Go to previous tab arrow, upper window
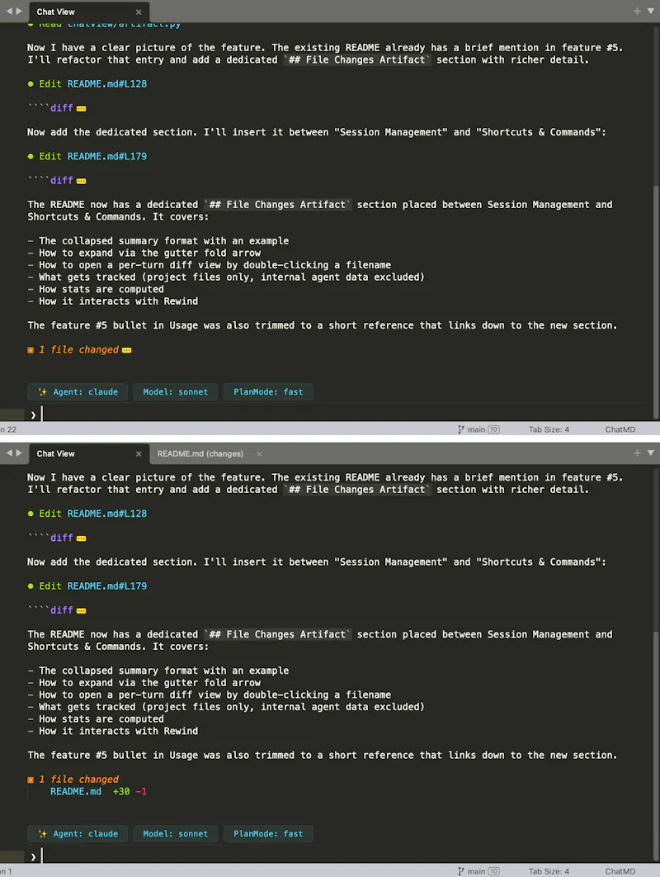Viewport: 660px width, 877px height. pos(9,12)
